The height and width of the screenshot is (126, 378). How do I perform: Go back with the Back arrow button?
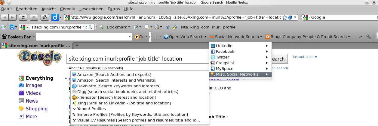(x=5, y=17)
